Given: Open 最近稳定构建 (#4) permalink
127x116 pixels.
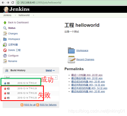Looking at the screenshot, I should coord(87,78).
